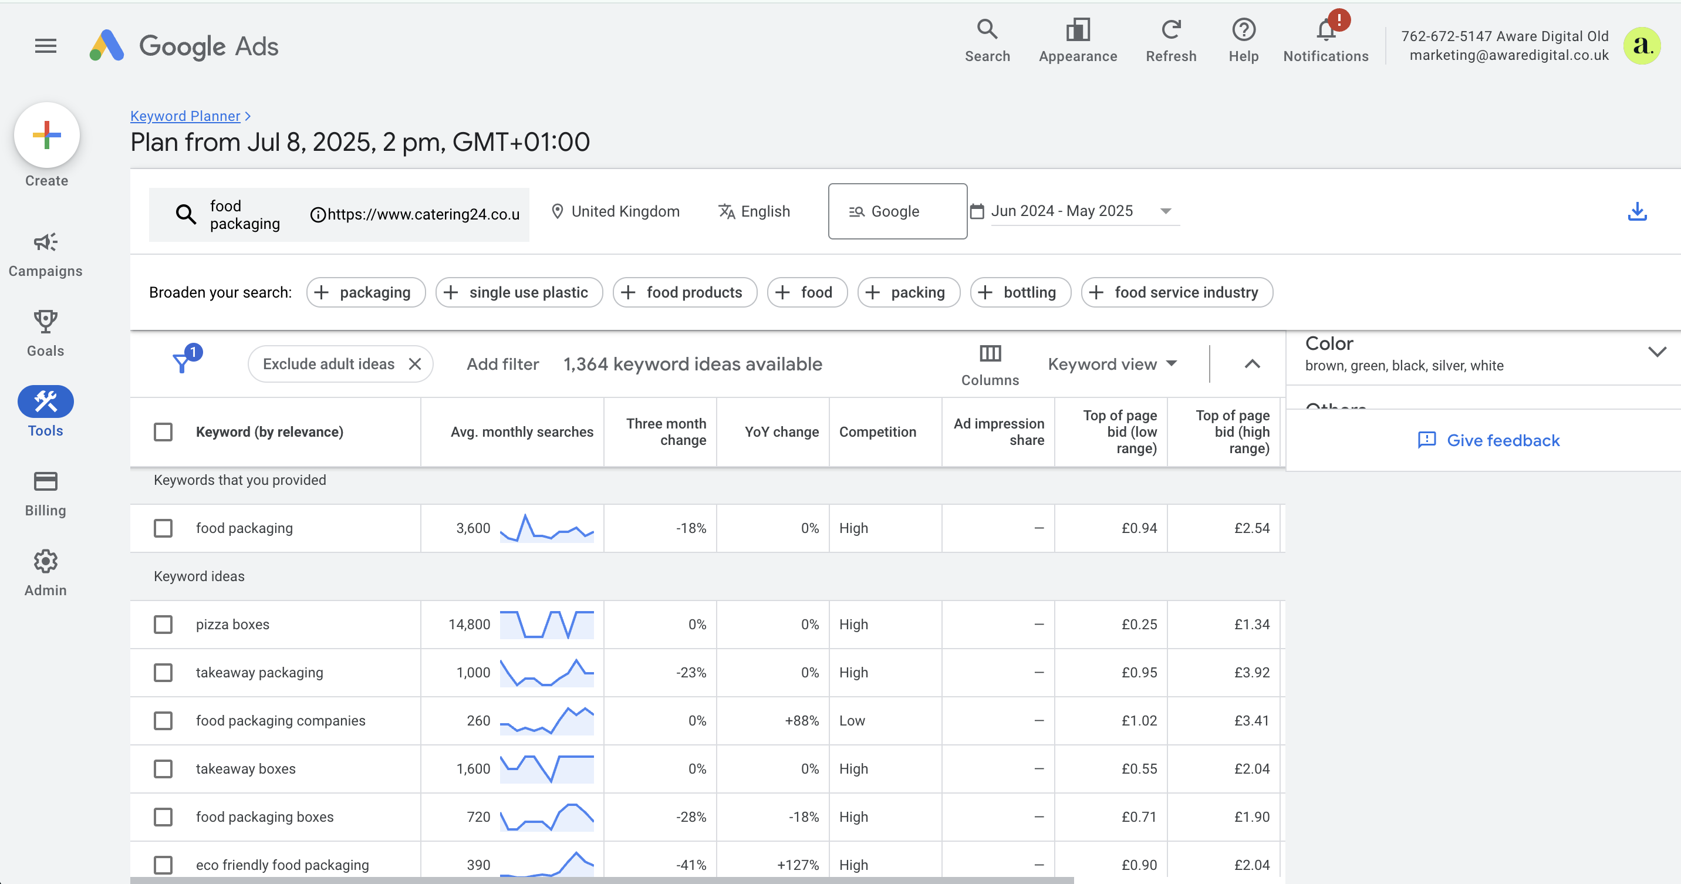This screenshot has width=1681, height=884.
Task: Open the Columns chooser
Action: (989, 365)
